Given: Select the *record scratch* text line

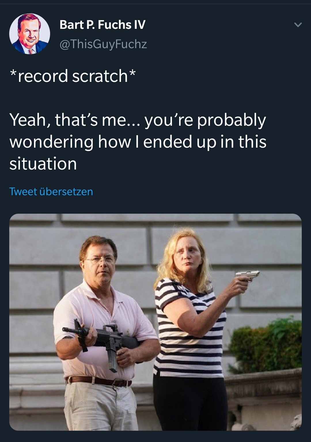Looking at the screenshot, I should [x=73, y=76].
